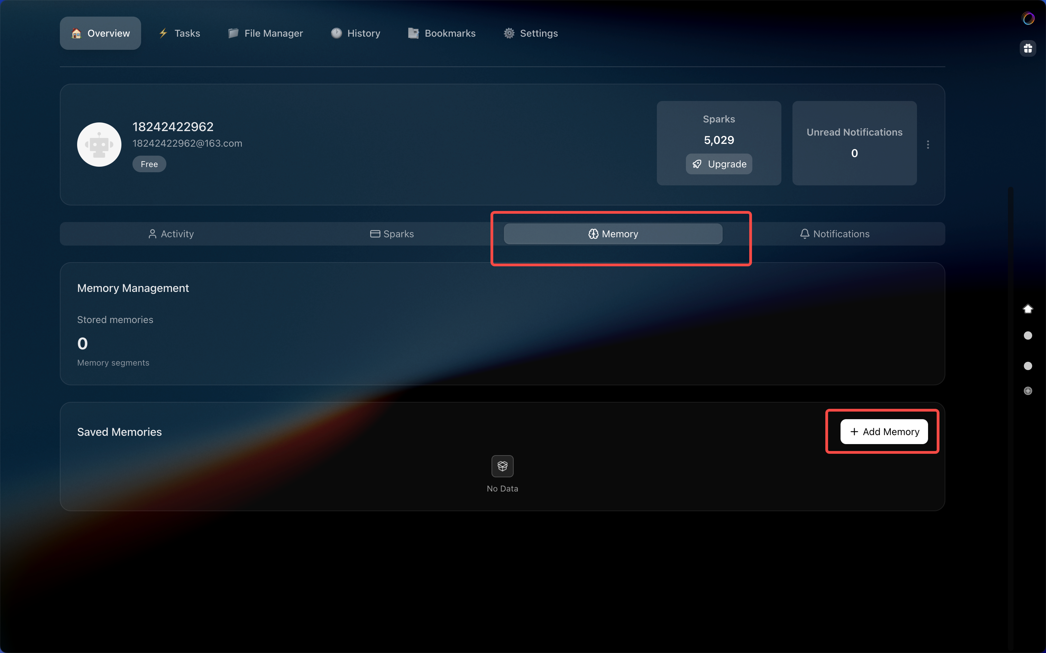Screen dimensions: 1046x653
Task: Switch to the Sparks tab
Action: point(392,234)
